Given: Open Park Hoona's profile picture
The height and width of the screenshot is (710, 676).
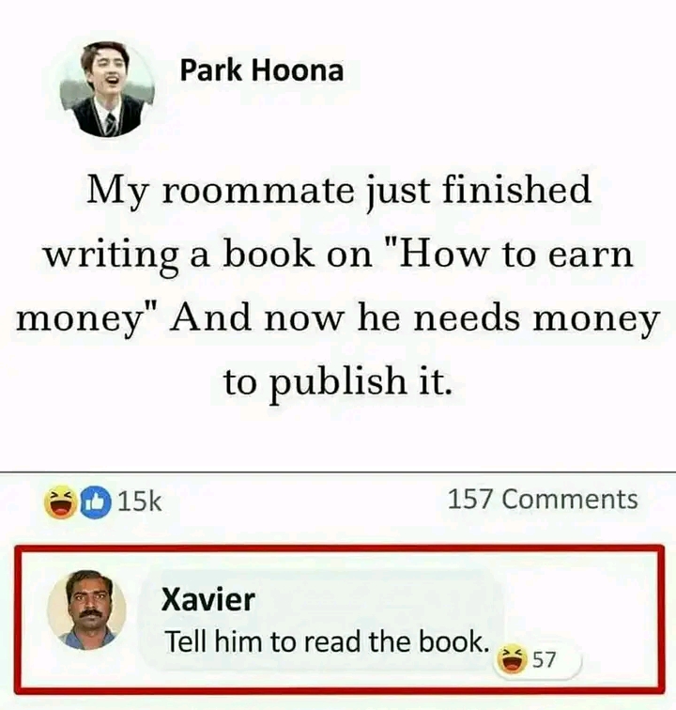Looking at the screenshot, I should (107, 89).
